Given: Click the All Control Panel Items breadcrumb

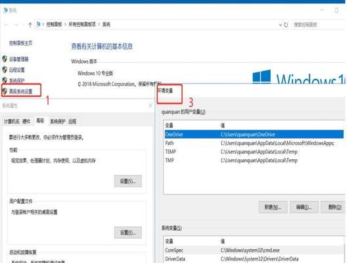Looking at the screenshot, I should [82, 24].
